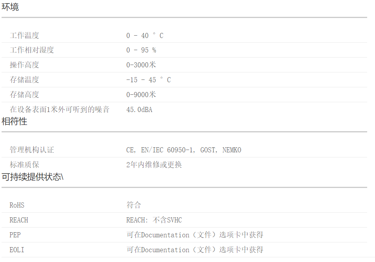Click the 0 - 40 °C temperature value
This screenshot has width=375, height=262.
(x=145, y=36)
